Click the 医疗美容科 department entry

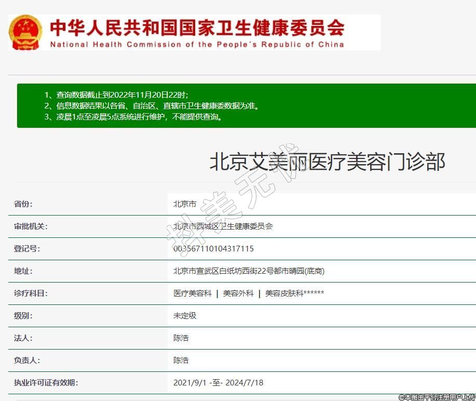point(193,293)
